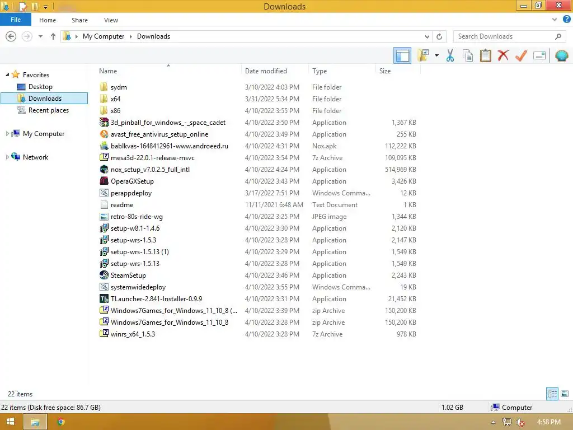Select the mesa3d-22.0.1-release-msvc archive
This screenshot has height=430, width=573.
[152, 157]
